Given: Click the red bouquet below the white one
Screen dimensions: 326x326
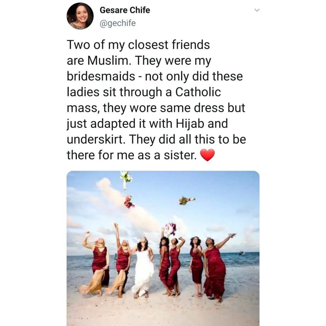Looking at the screenshot, I should [129, 202].
